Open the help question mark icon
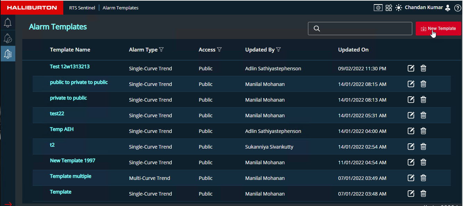This screenshot has width=463, height=206. tap(457, 8)
